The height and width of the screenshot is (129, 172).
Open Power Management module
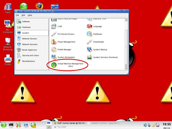tap(63, 42)
